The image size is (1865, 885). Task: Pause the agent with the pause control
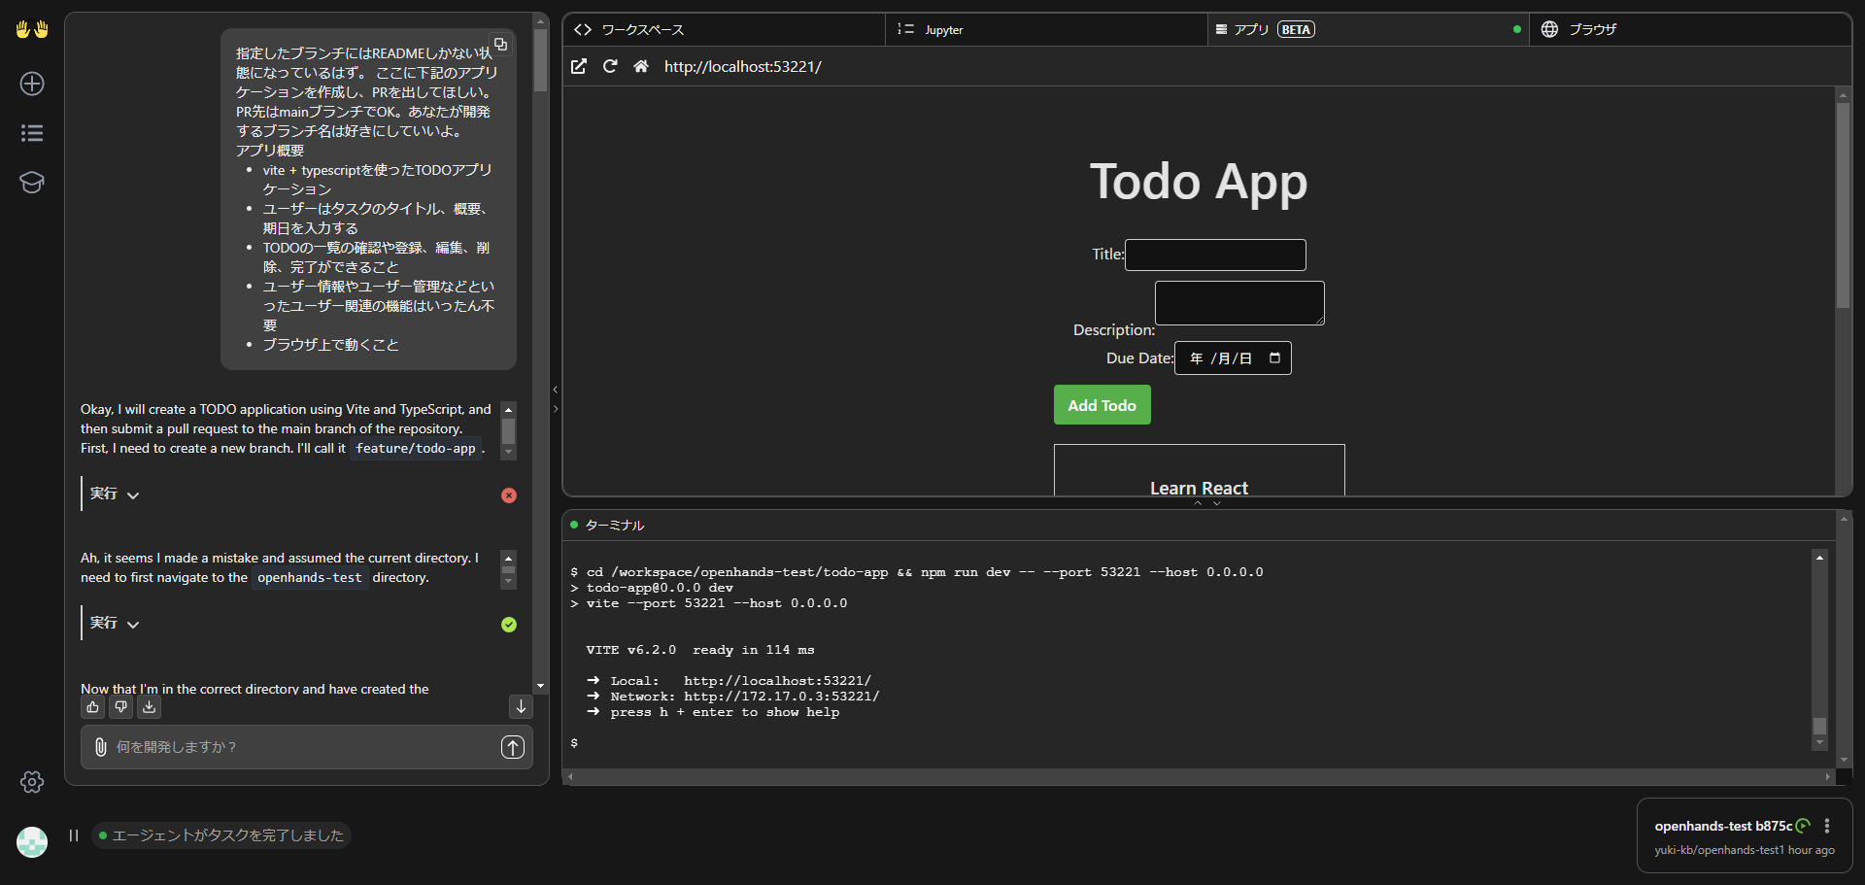click(x=73, y=835)
